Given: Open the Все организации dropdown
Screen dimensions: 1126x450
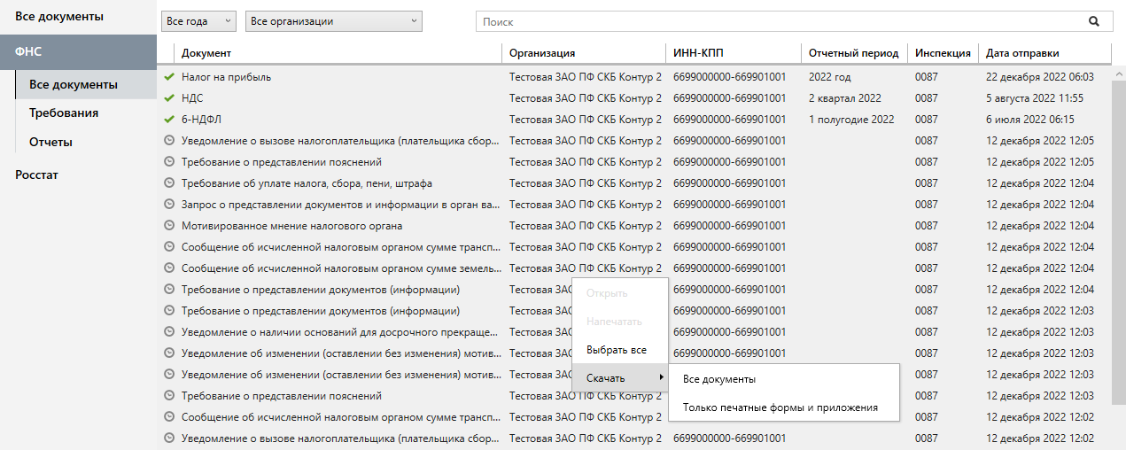Looking at the screenshot, I should (333, 21).
